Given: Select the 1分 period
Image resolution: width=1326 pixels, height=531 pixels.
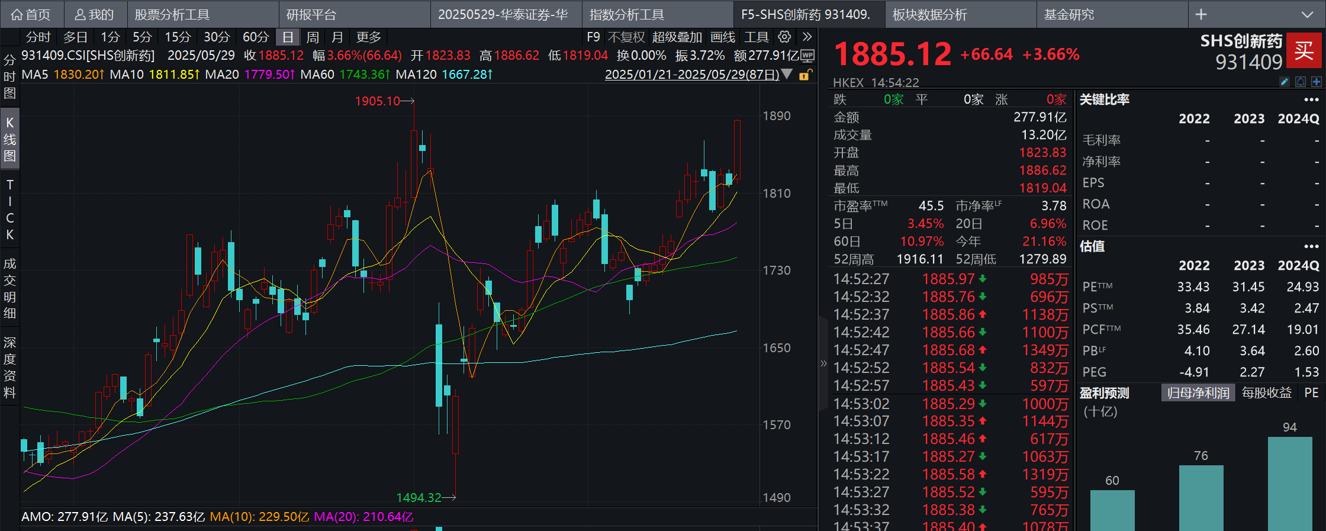Looking at the screenshot, I should [110, 37].
